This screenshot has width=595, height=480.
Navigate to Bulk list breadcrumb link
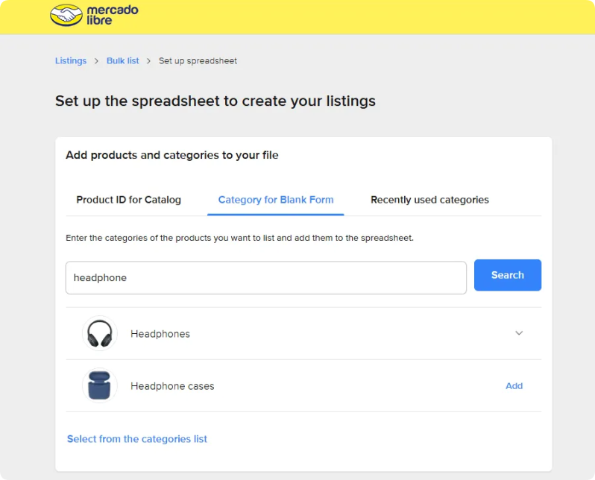click(122, 61)
